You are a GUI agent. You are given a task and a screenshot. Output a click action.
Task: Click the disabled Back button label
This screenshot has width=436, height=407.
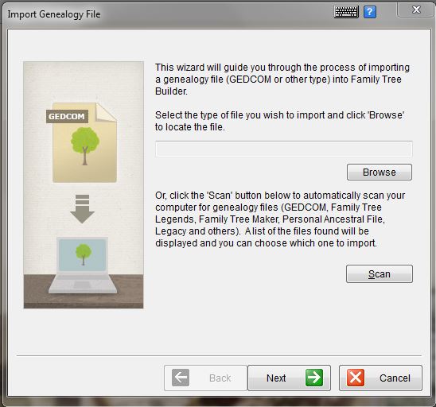coord(220,378)
